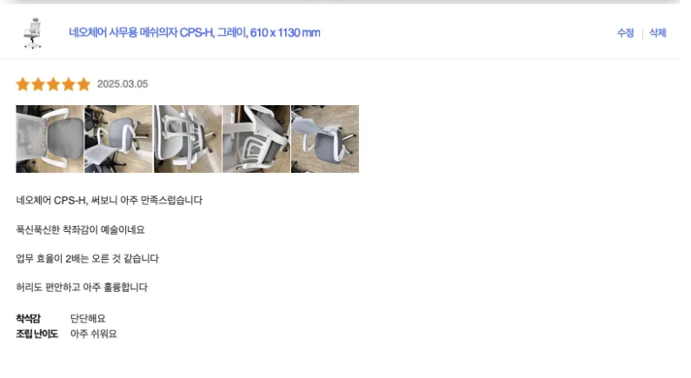Image resolution: width=691 pixels, height=378 pixels.
Task: Open the second review photo thumbnail
Action: (x=118, y=139)
